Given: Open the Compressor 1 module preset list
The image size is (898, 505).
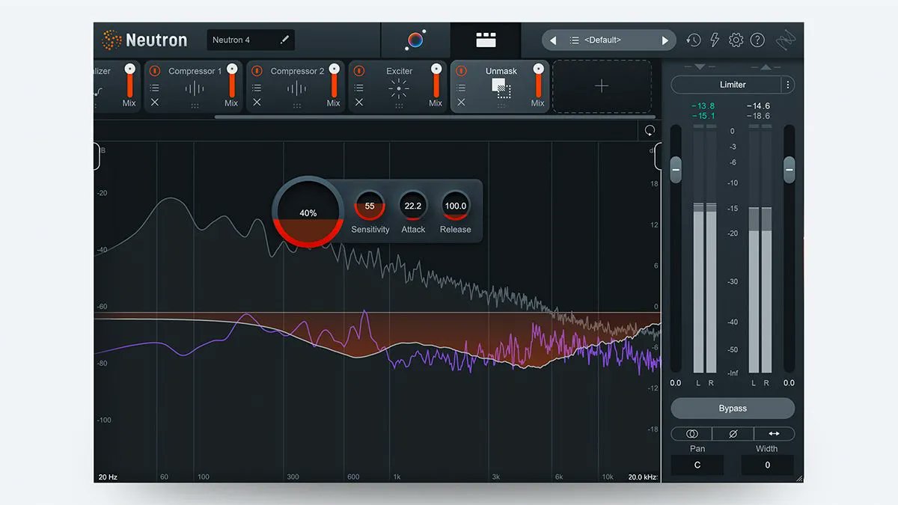Looking at the screenshot, I should [156, 87].
